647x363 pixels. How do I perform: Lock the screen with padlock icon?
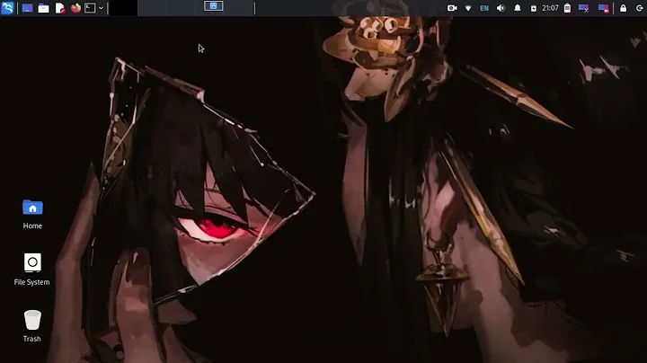tap(623, 8)
